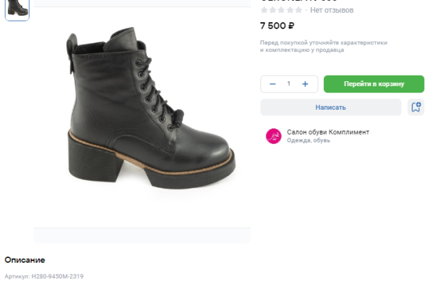Click the quantity field showing 1
This screenshot has width=428, height=285.
(289, 84)
